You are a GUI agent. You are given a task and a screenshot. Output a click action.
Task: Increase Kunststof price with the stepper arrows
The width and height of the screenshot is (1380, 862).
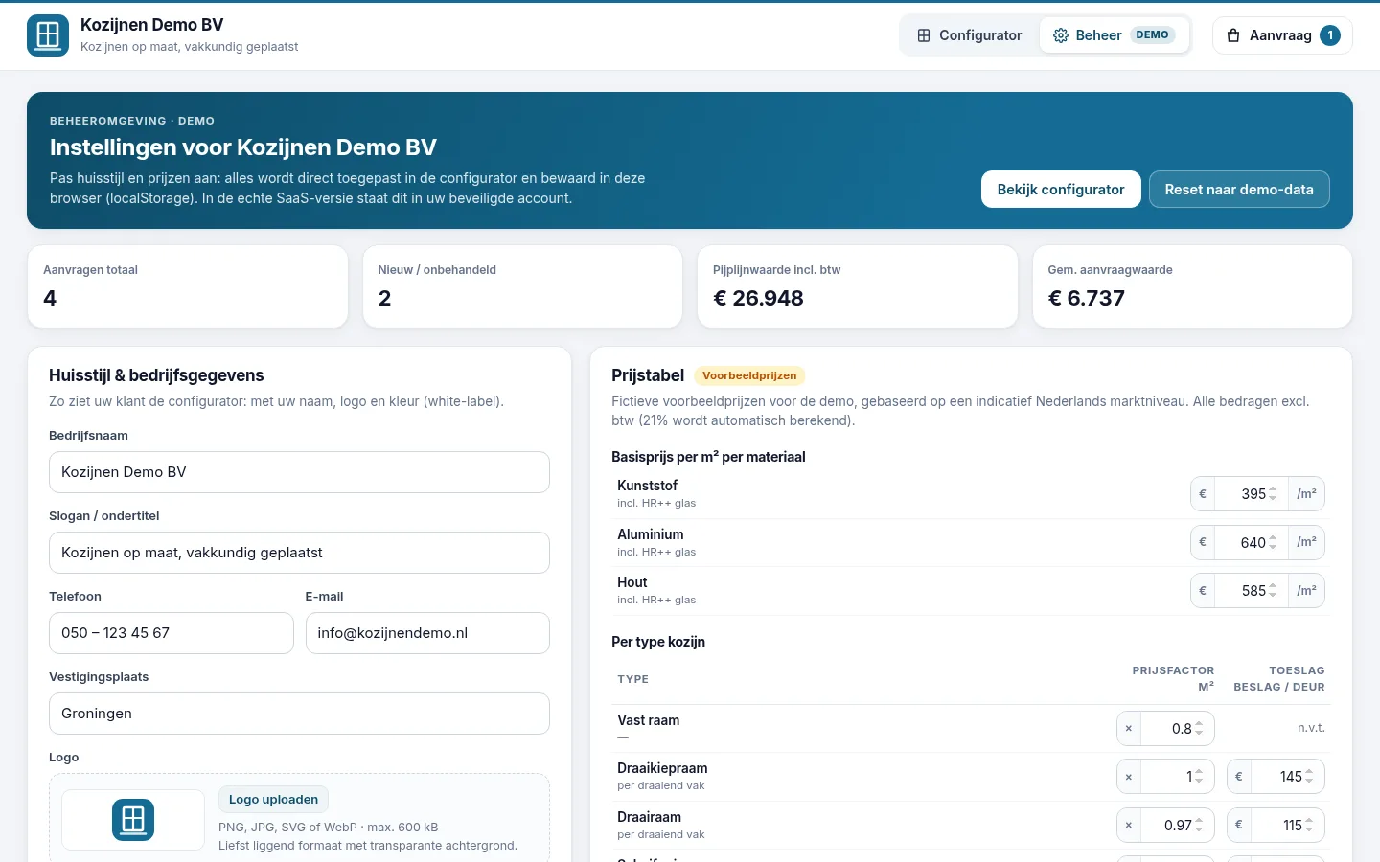[1273, 489]
